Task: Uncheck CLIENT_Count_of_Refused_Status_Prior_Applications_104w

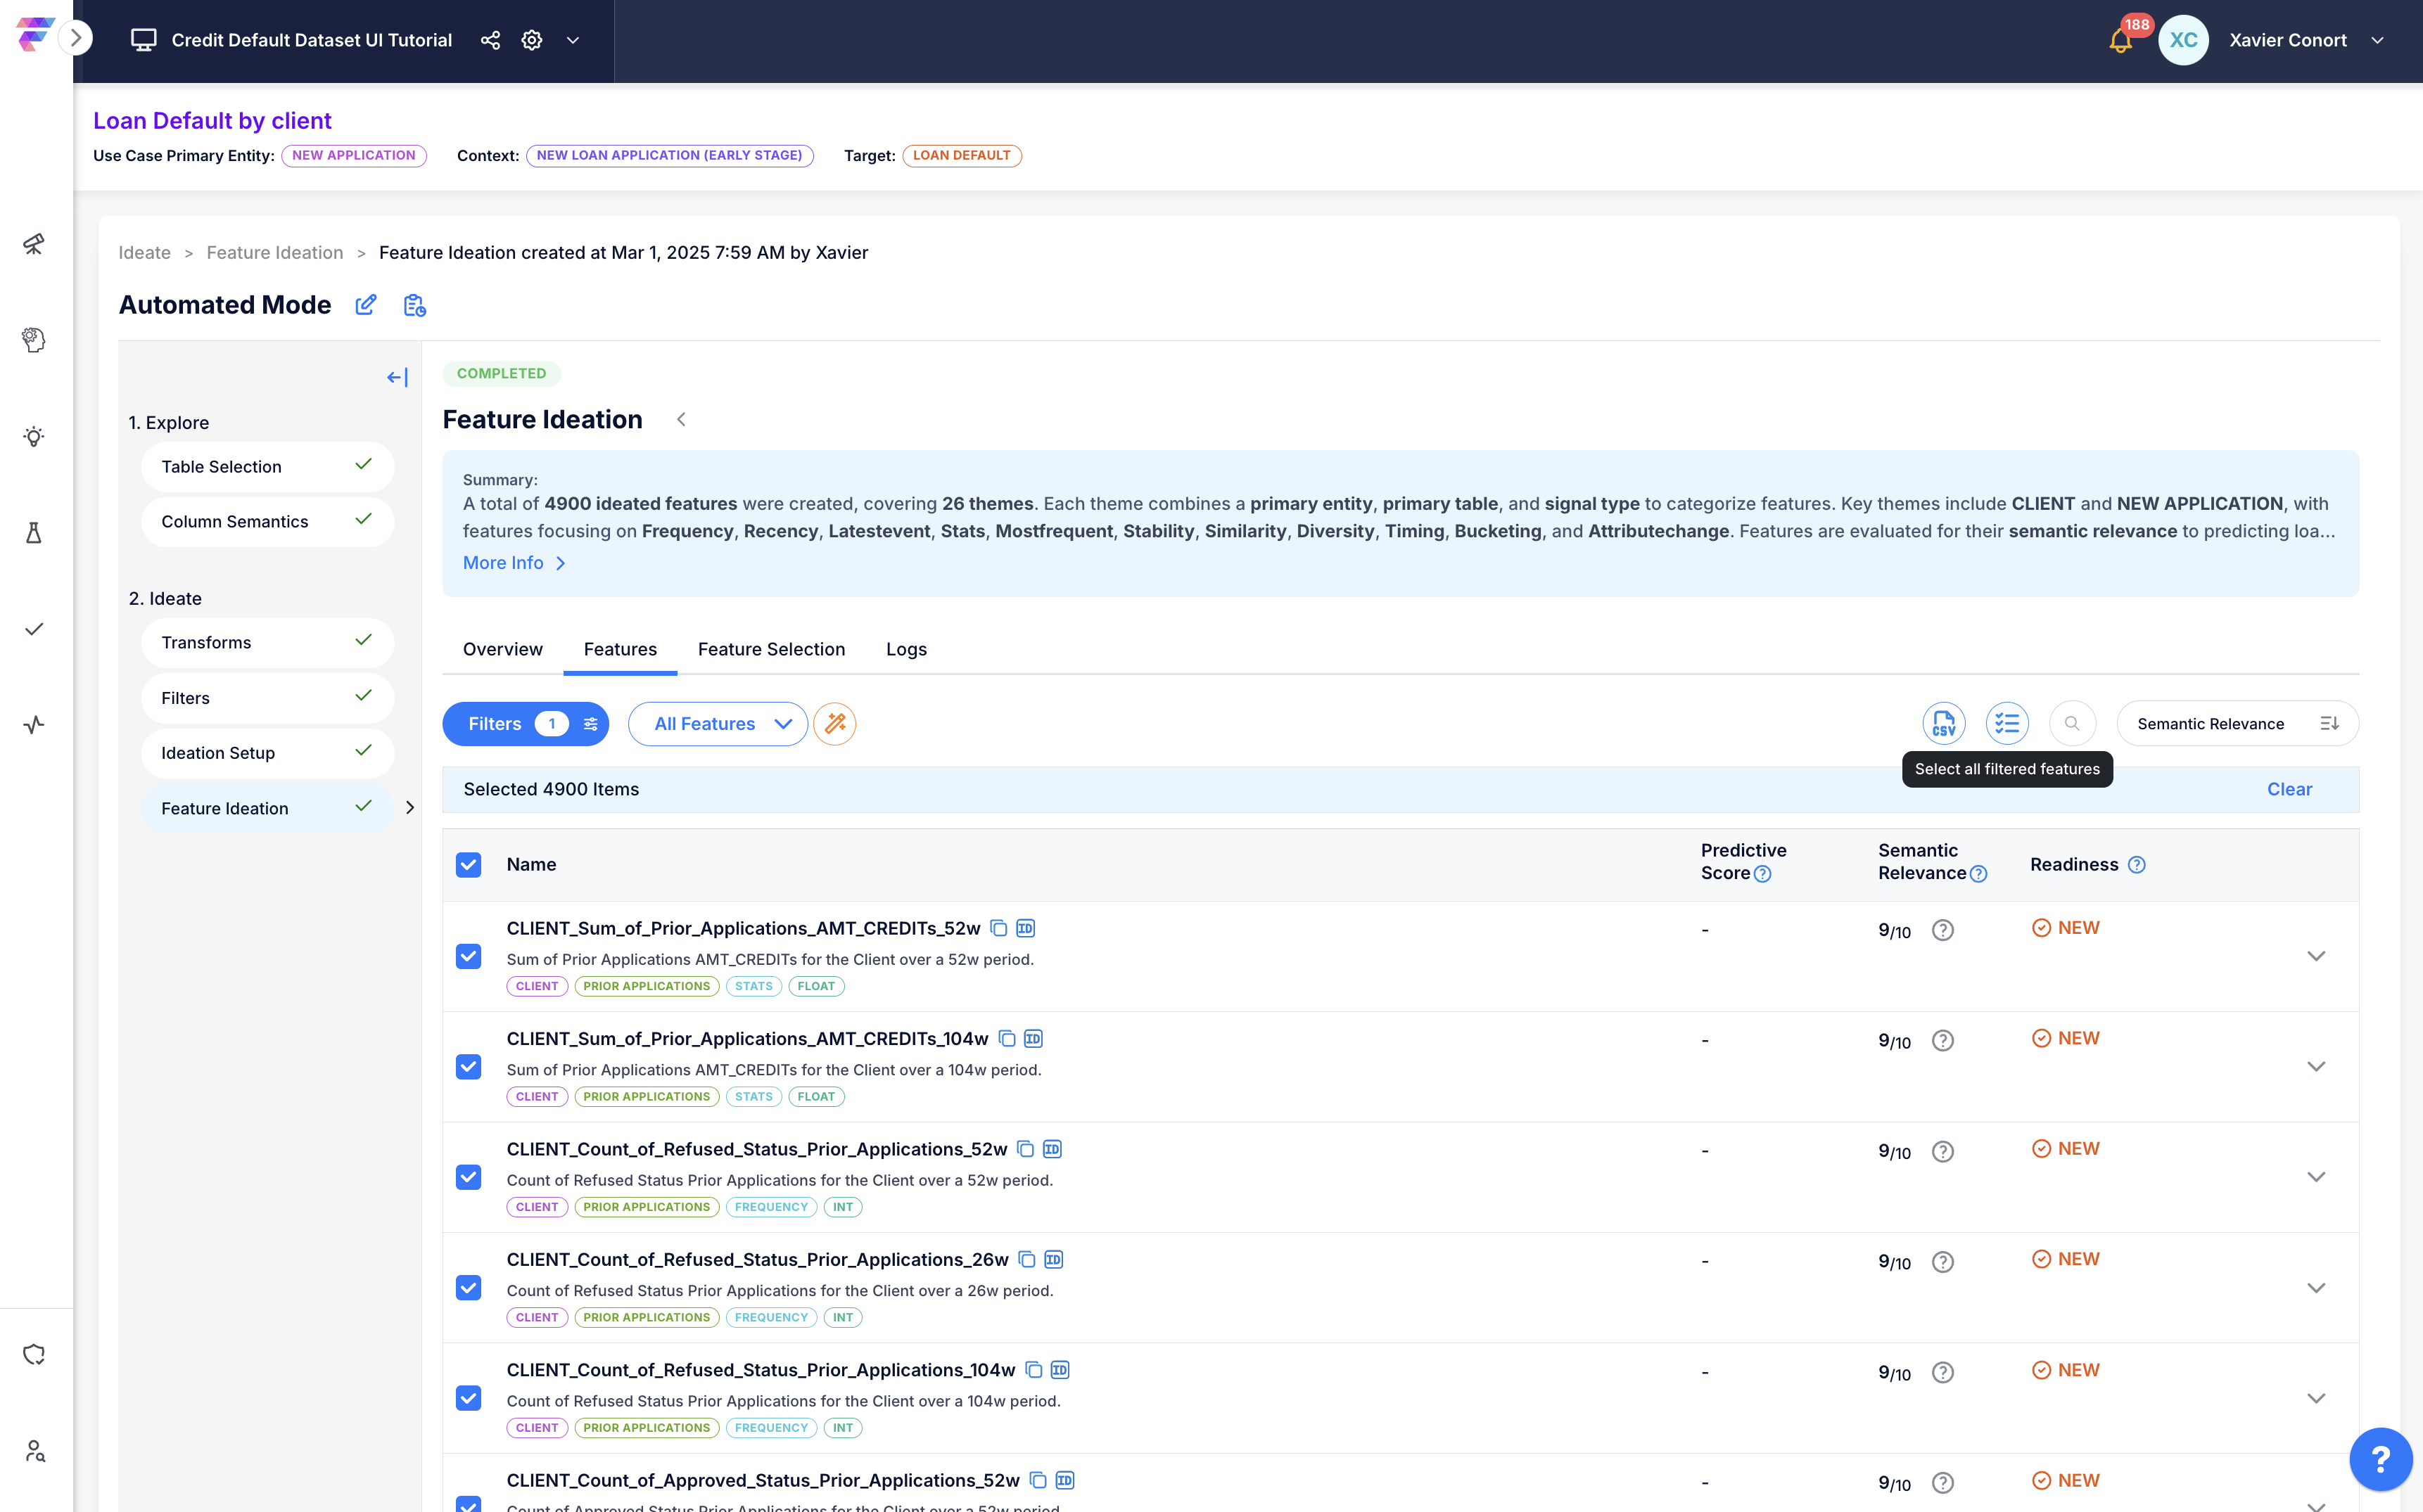Action: coord(469,1398)
